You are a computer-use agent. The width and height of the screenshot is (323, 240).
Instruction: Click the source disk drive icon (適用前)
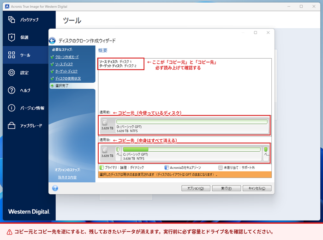[105, 122]
